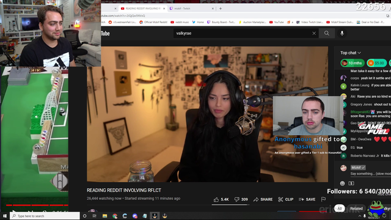Image resolution: width=391 pixels, height=220 pixels.
Task: Click the Valkyrae livestream video player
Action: tap(207, 114)
